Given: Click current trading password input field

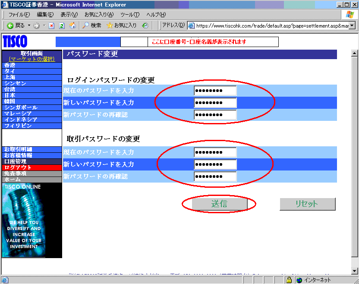Looking at the screenshot, I should point(215,152).
